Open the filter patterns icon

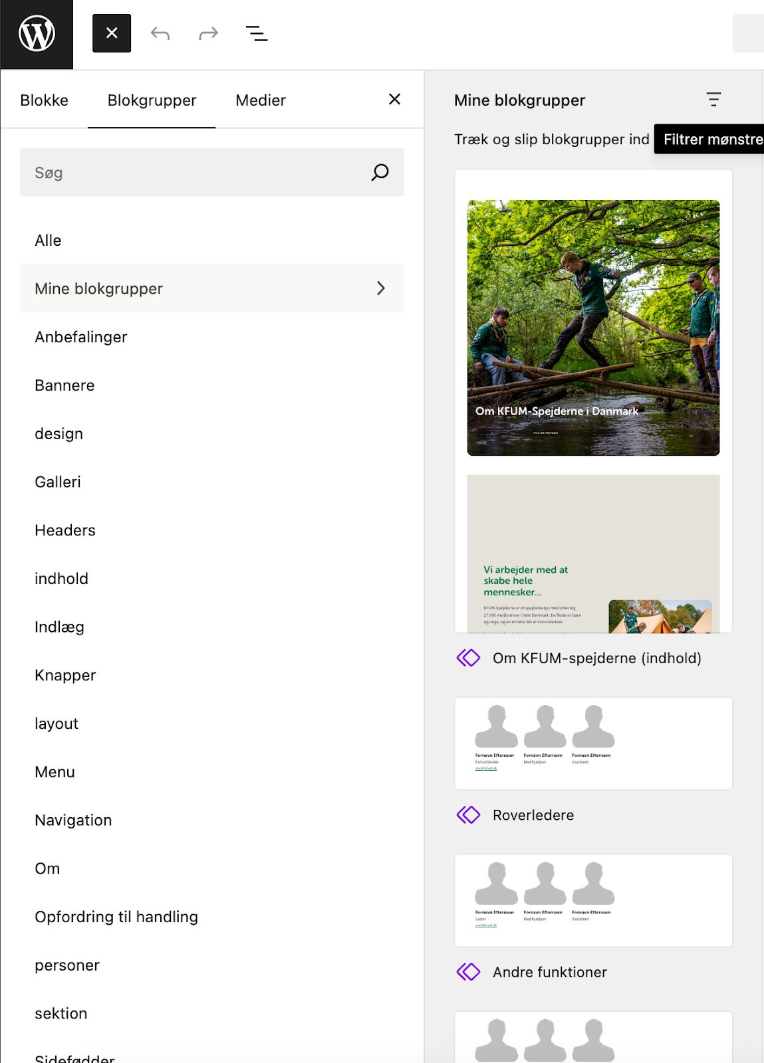tap(713, 100)
